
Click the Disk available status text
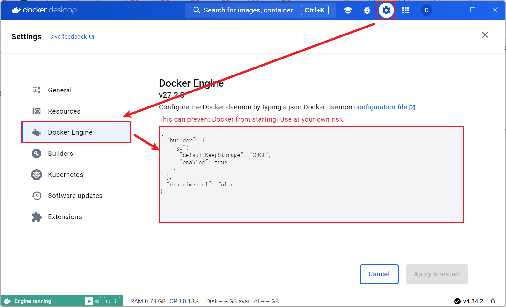pyautogui.click(x=242, y=301)
